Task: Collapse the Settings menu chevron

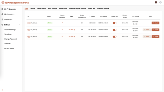Action: tap(19, 25)
